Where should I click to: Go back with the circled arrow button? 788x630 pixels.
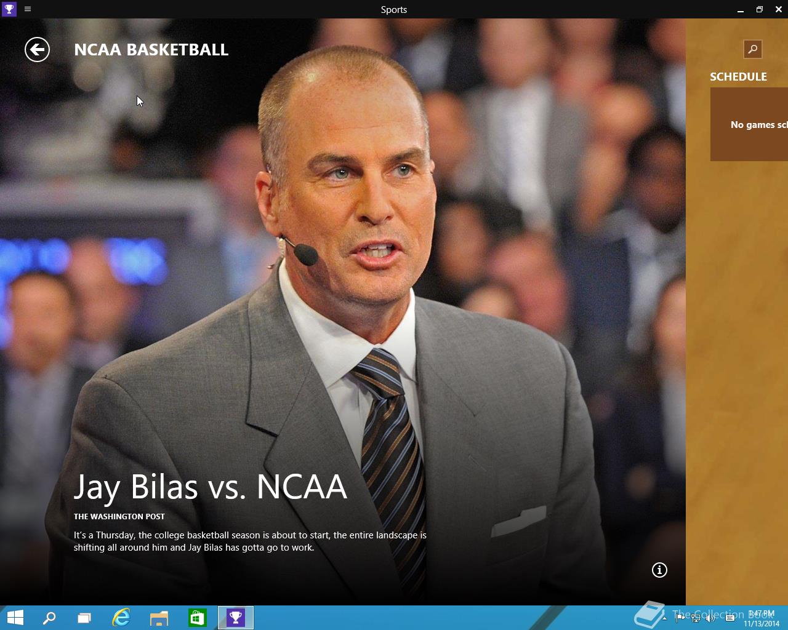coord(37,50)
